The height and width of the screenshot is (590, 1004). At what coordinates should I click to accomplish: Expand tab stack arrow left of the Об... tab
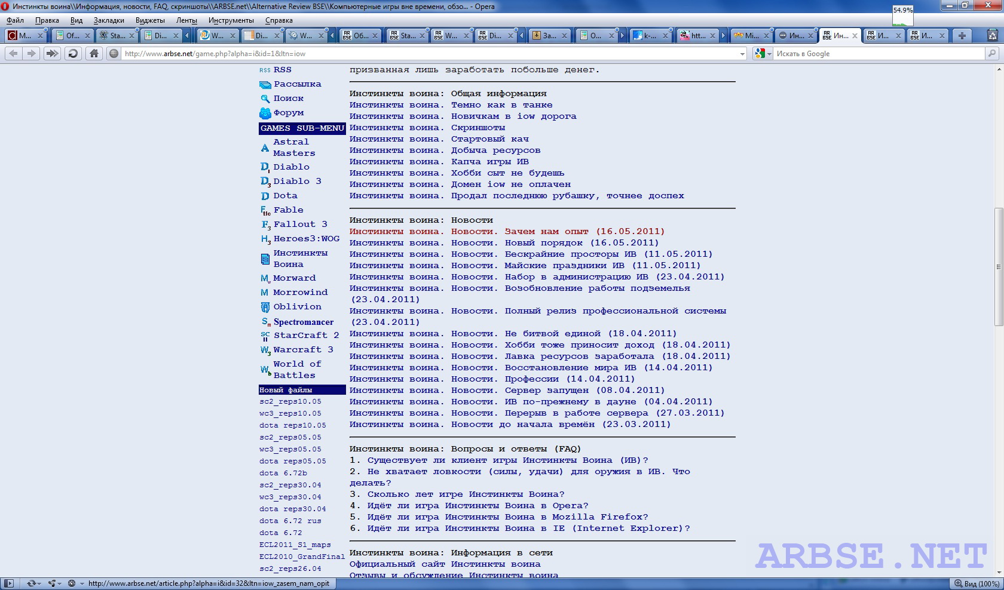tap(332, 35)
